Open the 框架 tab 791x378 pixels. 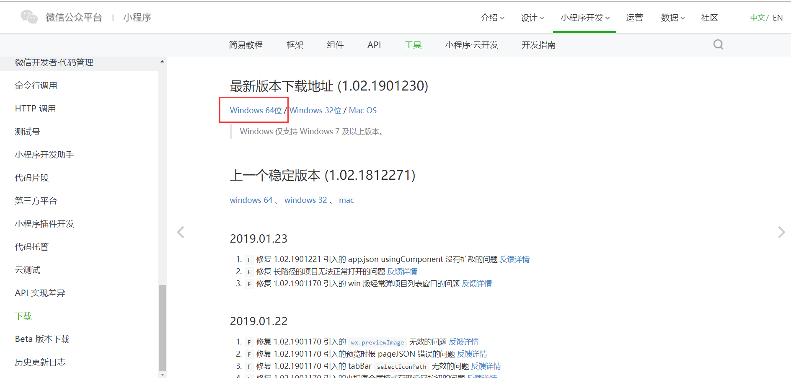295,45
